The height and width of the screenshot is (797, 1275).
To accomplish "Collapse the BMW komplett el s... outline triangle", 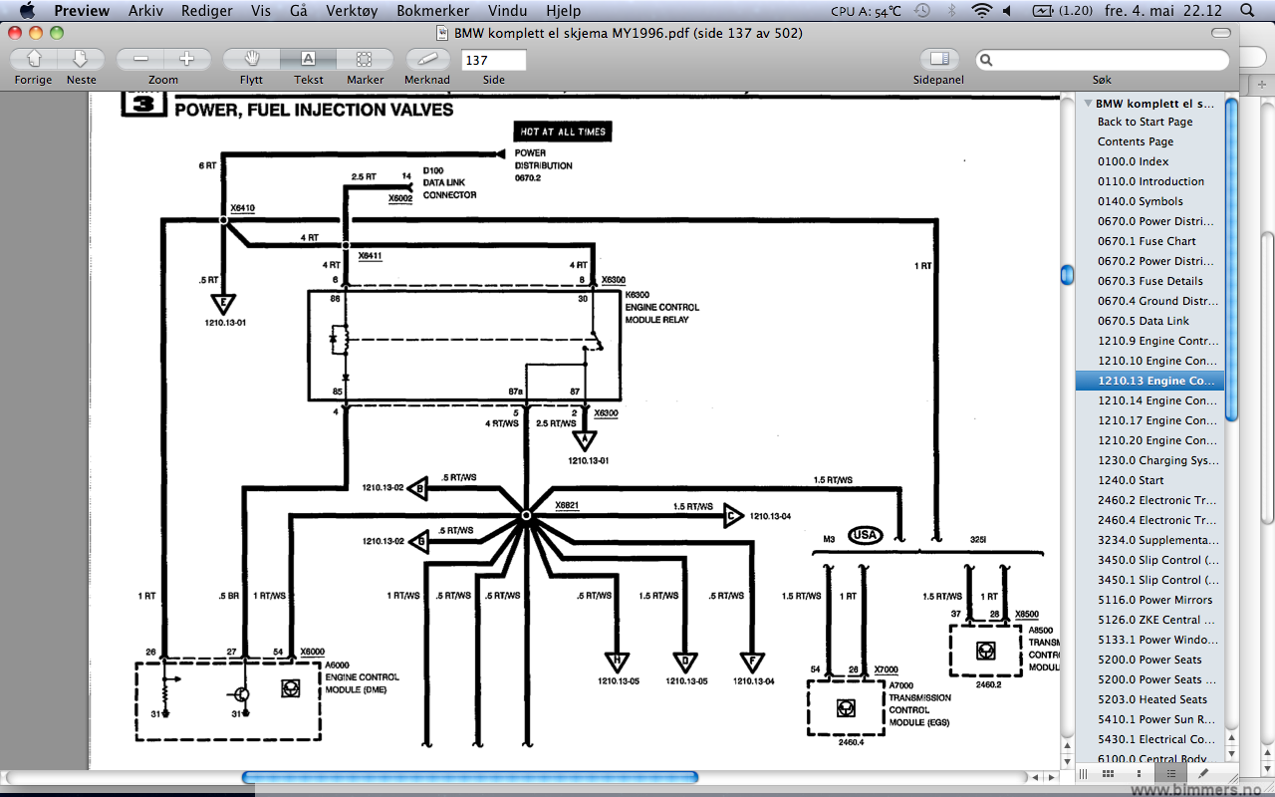I will [1087, 103].
